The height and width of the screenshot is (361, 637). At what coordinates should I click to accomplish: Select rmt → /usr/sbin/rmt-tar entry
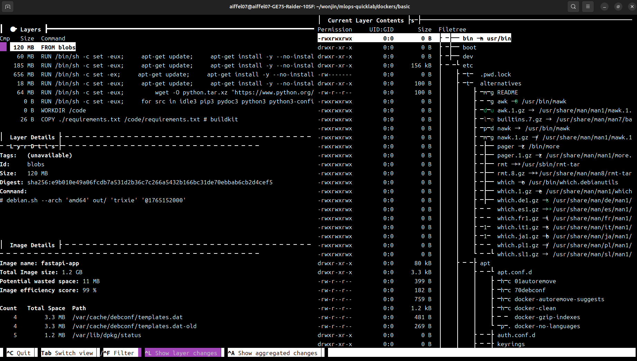(x=538, y=164)
